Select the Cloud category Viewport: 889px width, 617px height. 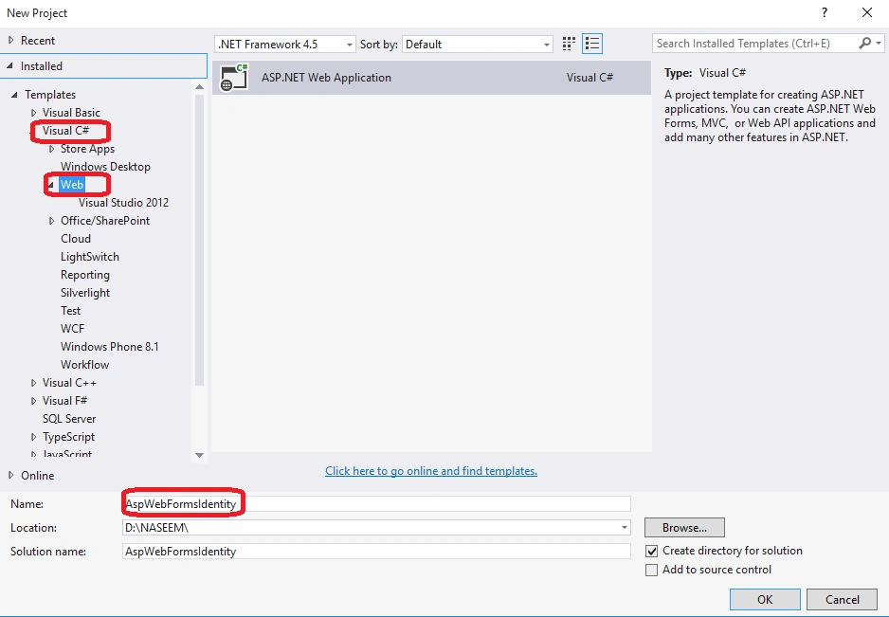[x=76, y=239]
